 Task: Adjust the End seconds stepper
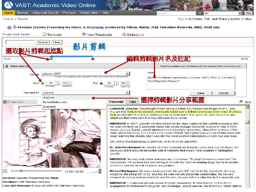point(128,83)
